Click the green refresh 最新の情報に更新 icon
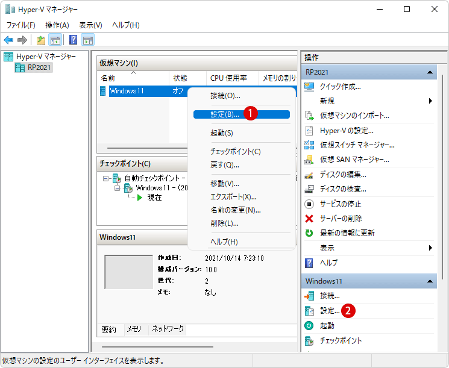 [309, 233]
